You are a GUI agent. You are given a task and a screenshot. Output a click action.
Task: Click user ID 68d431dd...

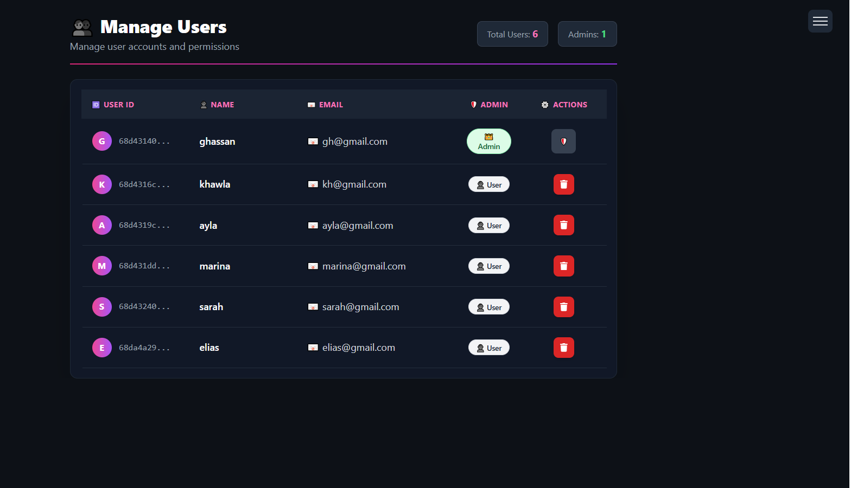coord(144,266)
